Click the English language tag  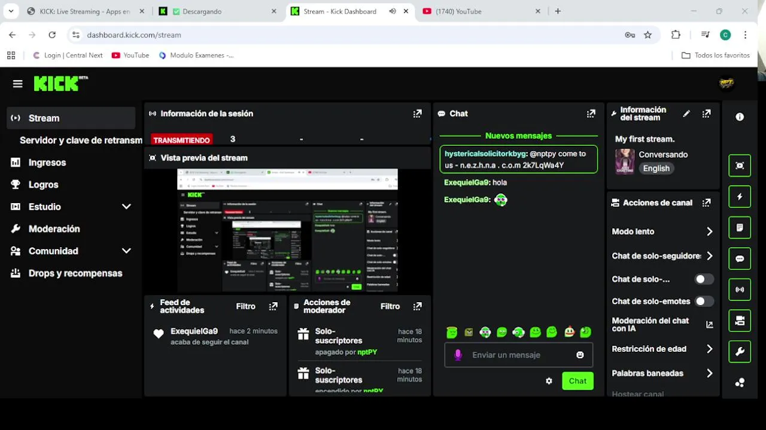[x=656, y=168]
